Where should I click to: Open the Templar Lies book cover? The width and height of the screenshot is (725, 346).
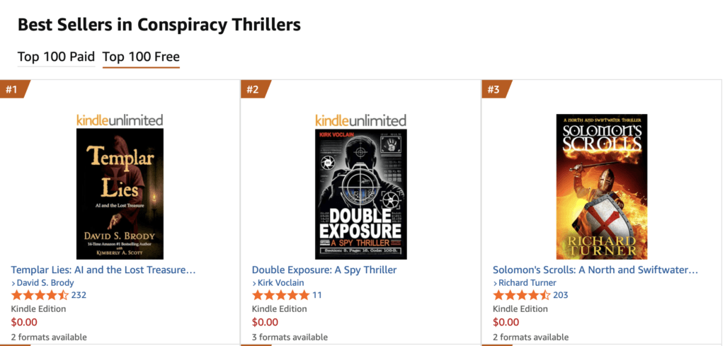click(x=120, y=193)
